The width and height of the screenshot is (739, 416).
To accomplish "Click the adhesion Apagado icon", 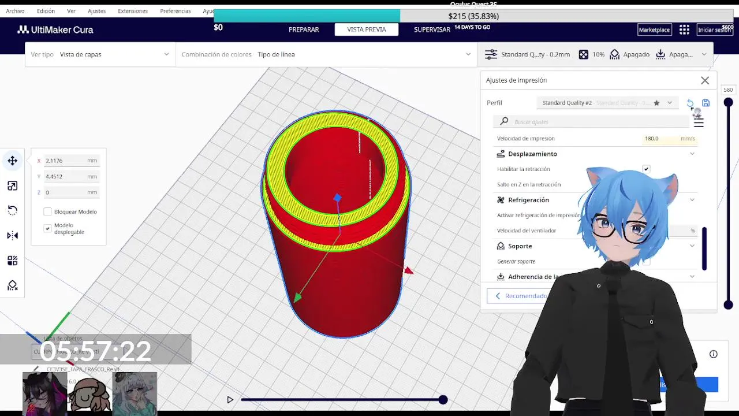I will tap(660, 54).
